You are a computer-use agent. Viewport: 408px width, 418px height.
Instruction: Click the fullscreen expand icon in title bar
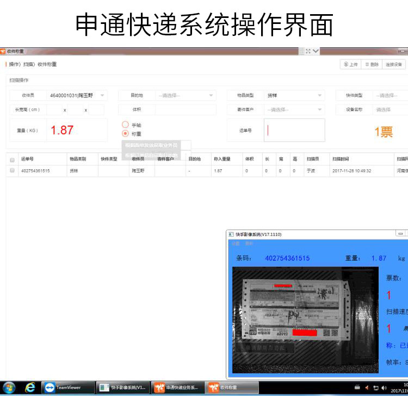tap(308, 51)
